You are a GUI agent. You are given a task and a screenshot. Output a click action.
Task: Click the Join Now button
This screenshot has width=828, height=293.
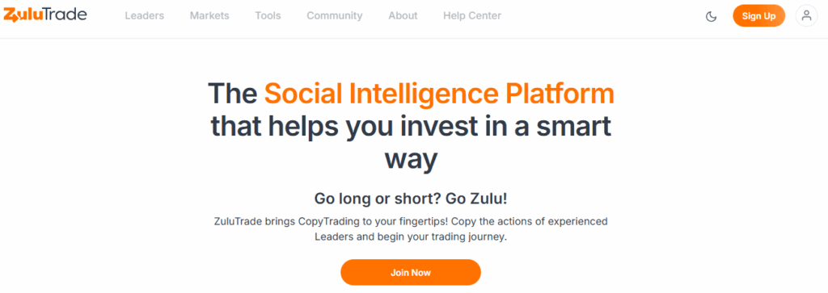click(x=411, y=273)
